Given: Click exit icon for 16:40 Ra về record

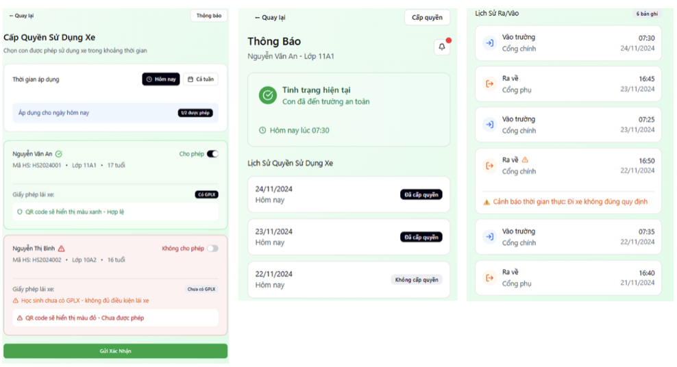Looking at the screenshot, I should pyautogui.click(x=489, y=278).
